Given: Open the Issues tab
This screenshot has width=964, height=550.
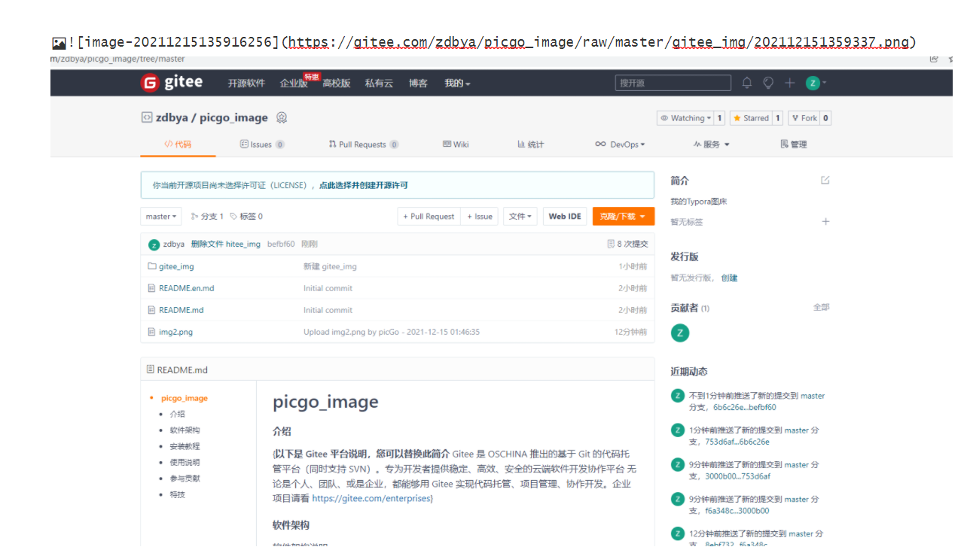Looking at the screenshot, I should 262,144.
